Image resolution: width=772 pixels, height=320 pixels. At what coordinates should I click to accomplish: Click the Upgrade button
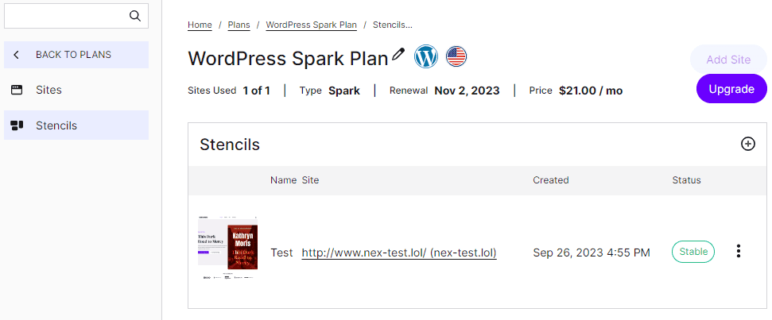[x=731, y=89]
